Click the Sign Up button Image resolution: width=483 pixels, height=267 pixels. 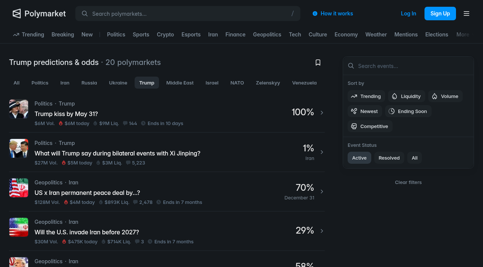pos(440,14)
